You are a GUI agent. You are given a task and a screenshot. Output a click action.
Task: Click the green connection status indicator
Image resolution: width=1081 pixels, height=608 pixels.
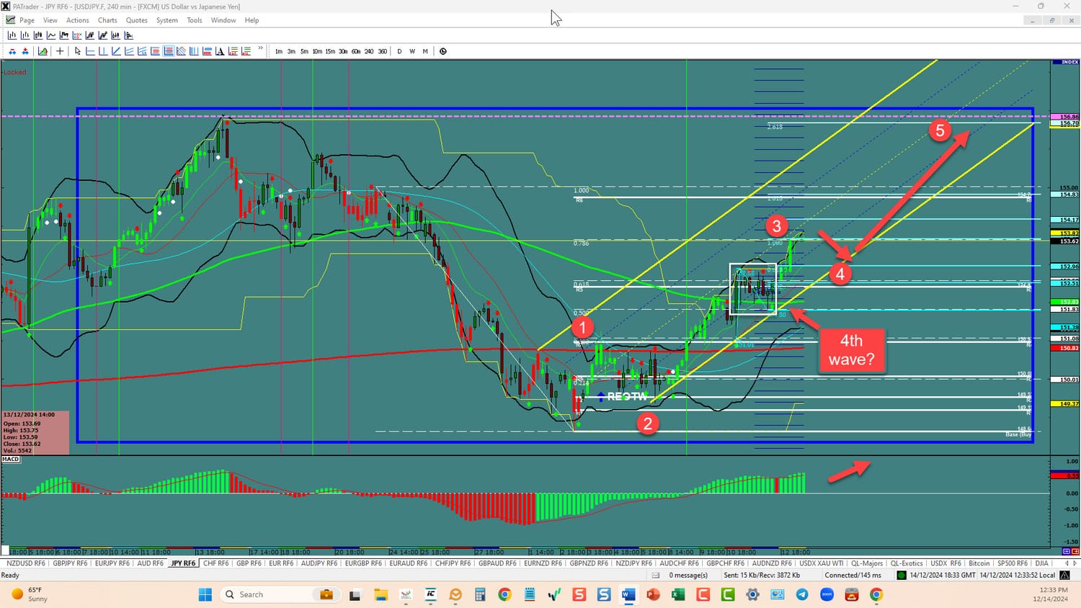901,576
